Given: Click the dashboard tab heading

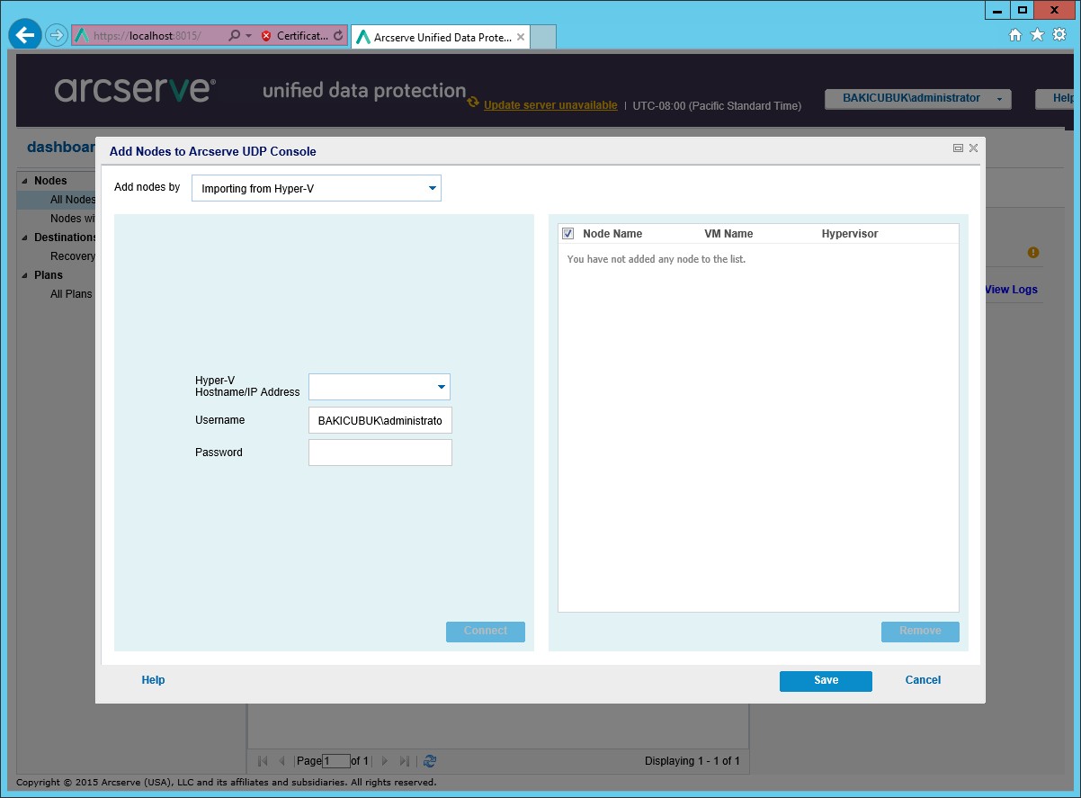Looking at the screenshot, I should pyautogui.click(x=61, y=147).
